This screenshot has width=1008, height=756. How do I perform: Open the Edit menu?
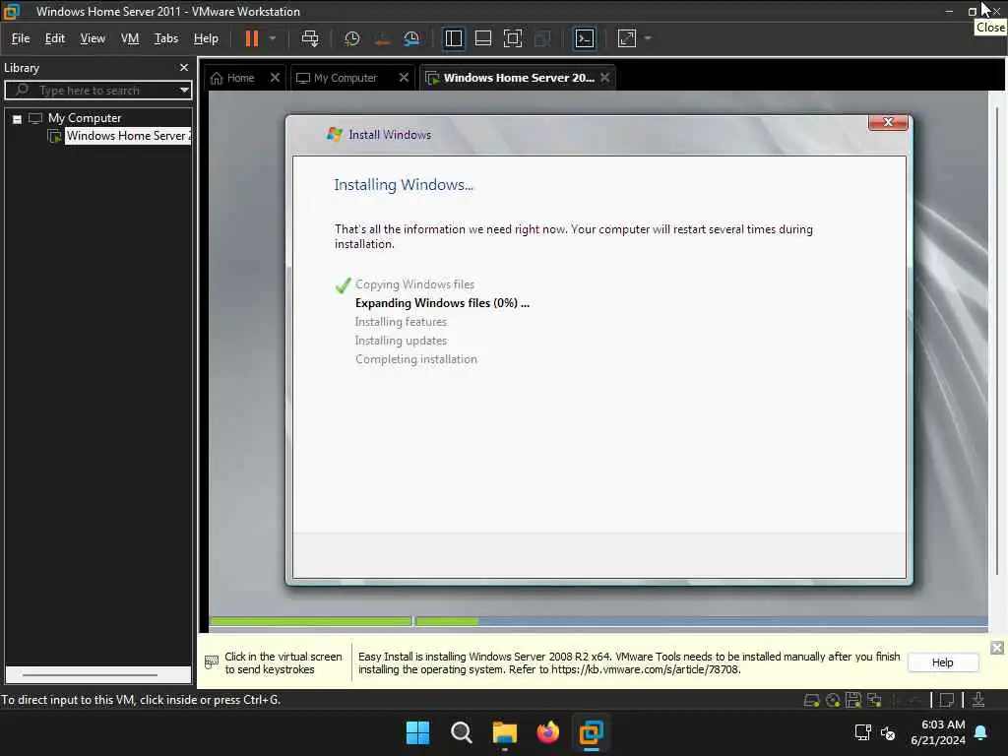tap(55, 38)
